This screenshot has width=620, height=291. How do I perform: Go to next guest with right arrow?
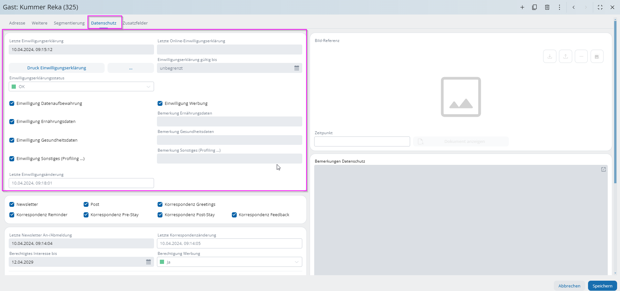point(586,7)
